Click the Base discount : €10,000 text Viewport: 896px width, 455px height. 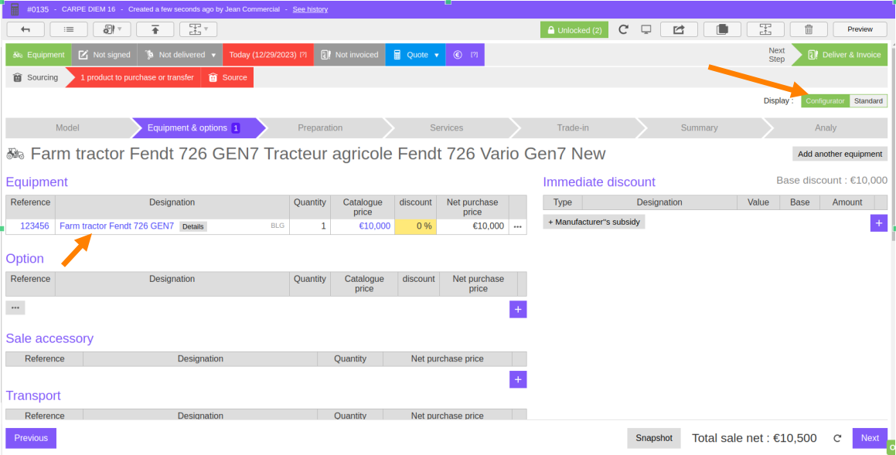(x=831, y=181)
